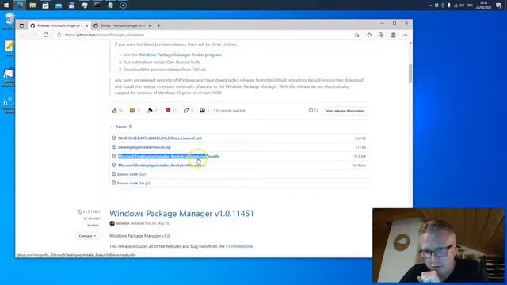Open the comments count icon
This screenshot has height=285, width=507.
pos(314,111)
